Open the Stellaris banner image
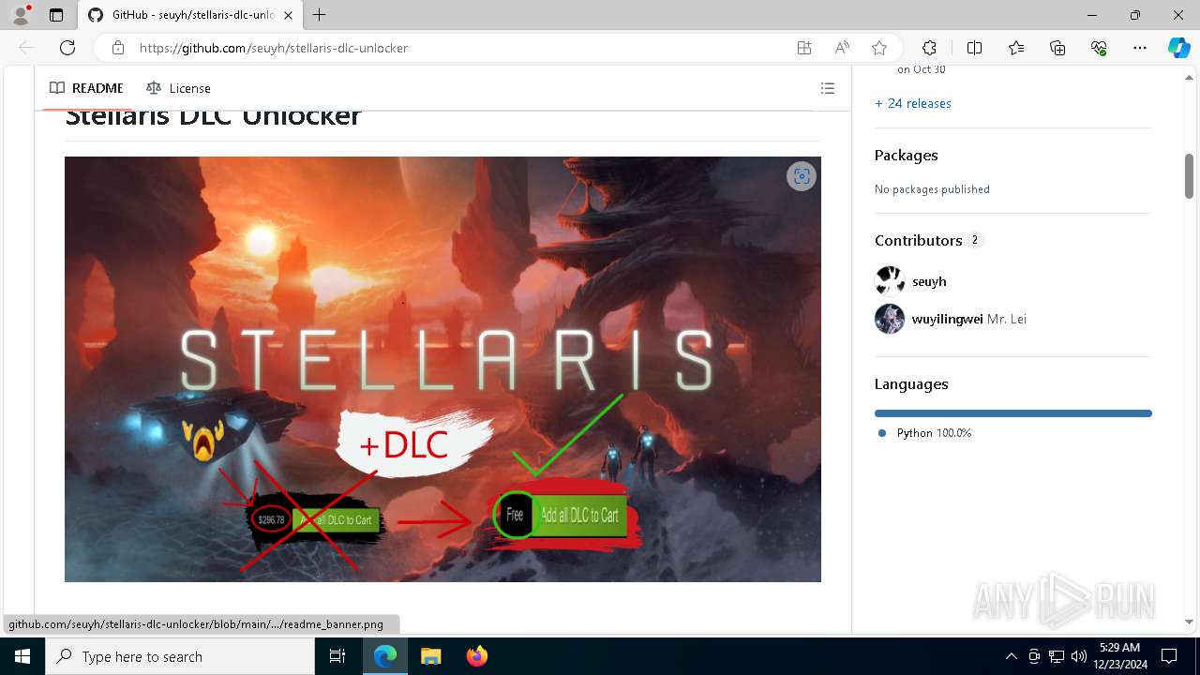 point(442,369)
